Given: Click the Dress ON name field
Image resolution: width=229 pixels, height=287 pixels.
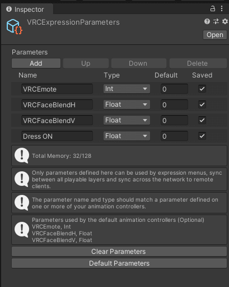Looking at the screenshot, I should (x=57, y=136).
